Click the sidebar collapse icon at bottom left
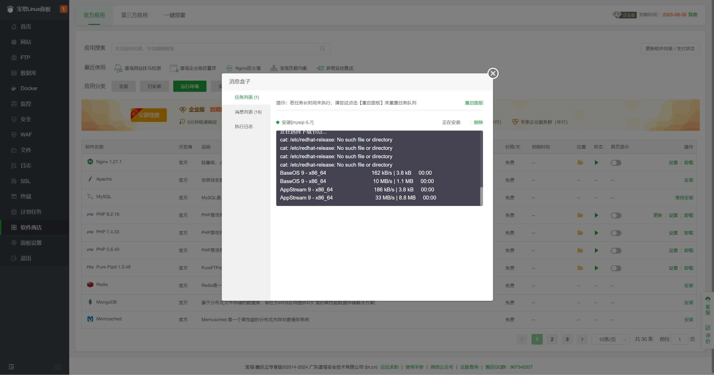The height and width of the screenshot is (375, 714). (11, 367)
